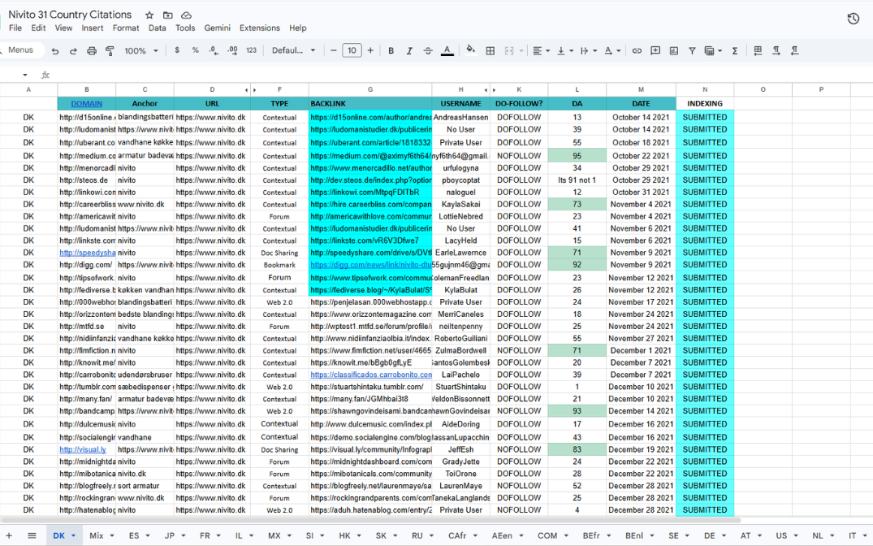Screen dimensions: 873x546
Task: Star the Nivito 31 Country Citations document
Action: (x=149, y=15)
